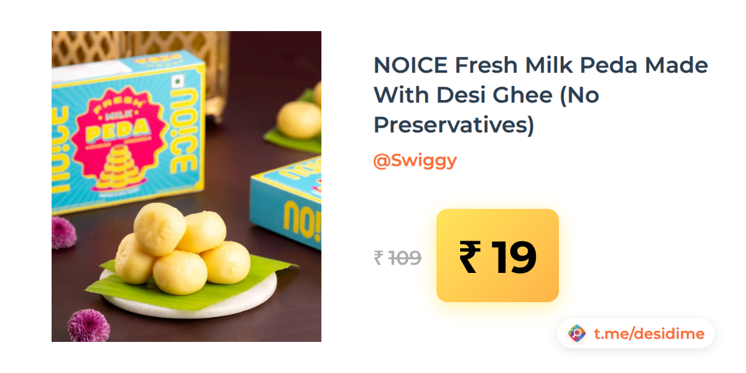Click the Desidime logo icon

(577, 334)
